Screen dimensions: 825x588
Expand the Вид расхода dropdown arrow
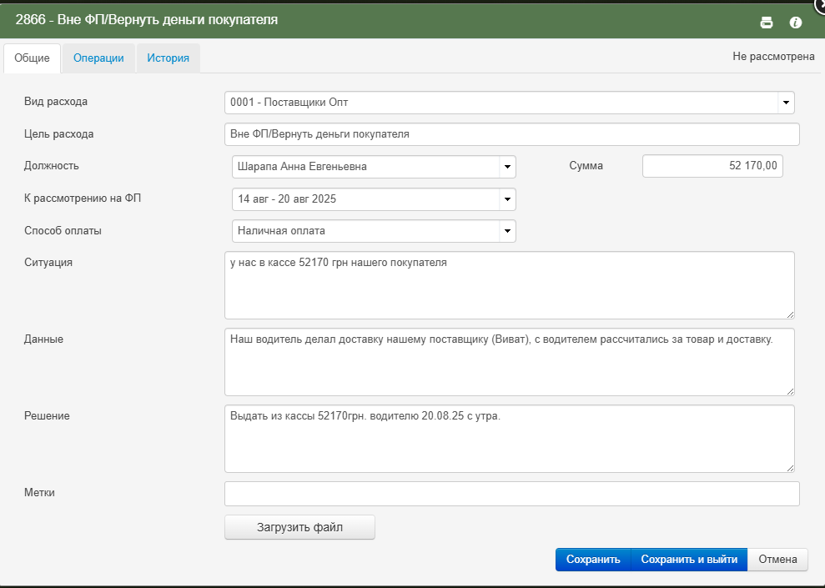coord(786,103)
